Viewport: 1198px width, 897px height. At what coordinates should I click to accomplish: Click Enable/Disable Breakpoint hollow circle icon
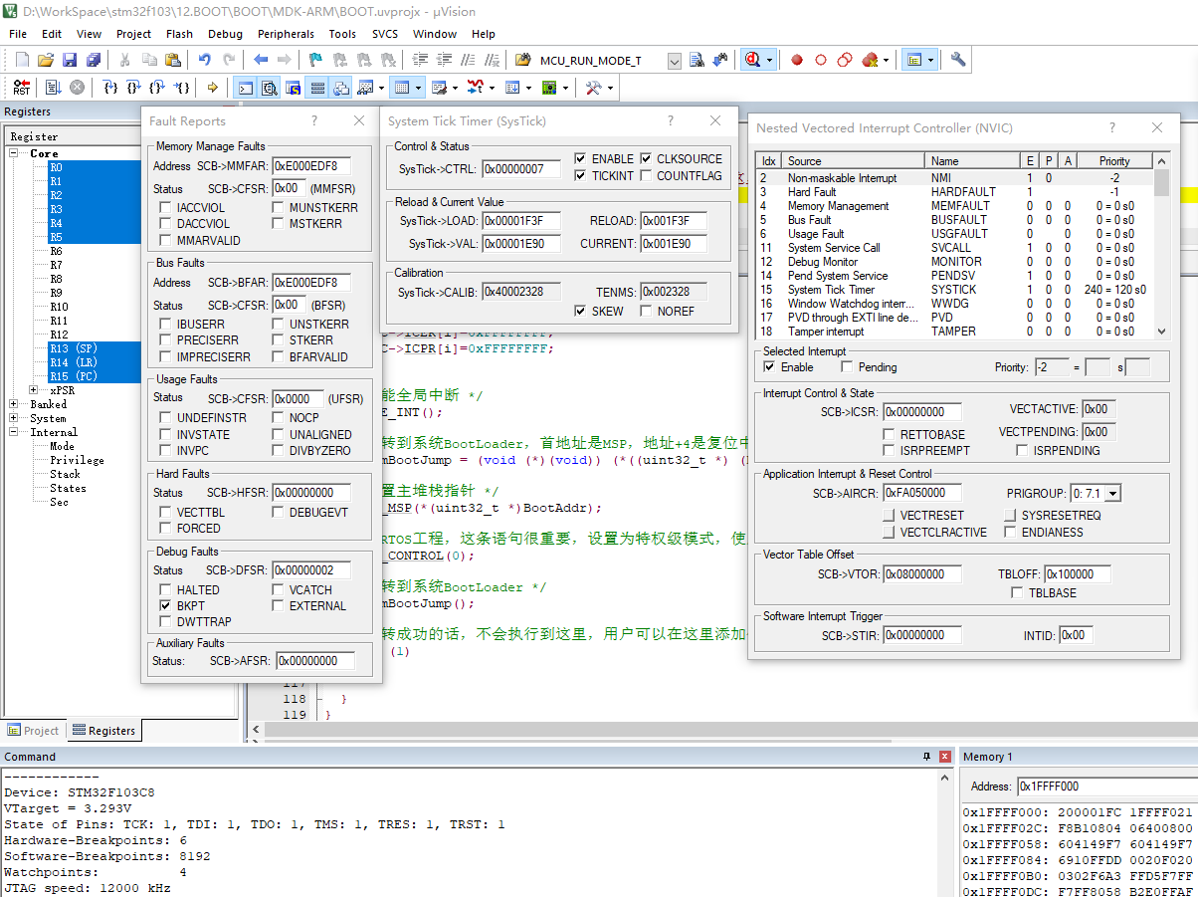point(821,60)
